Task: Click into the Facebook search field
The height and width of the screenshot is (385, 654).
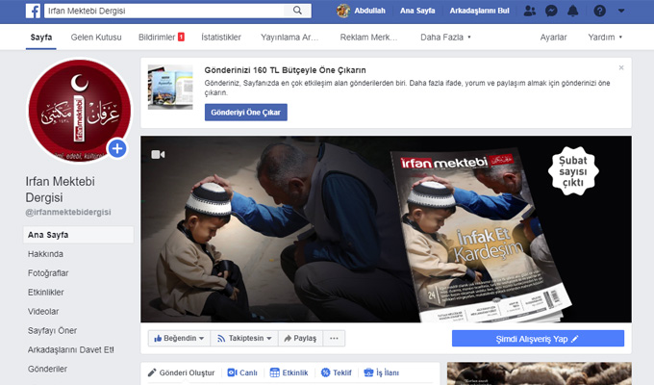Action: (x=164, y=11)
